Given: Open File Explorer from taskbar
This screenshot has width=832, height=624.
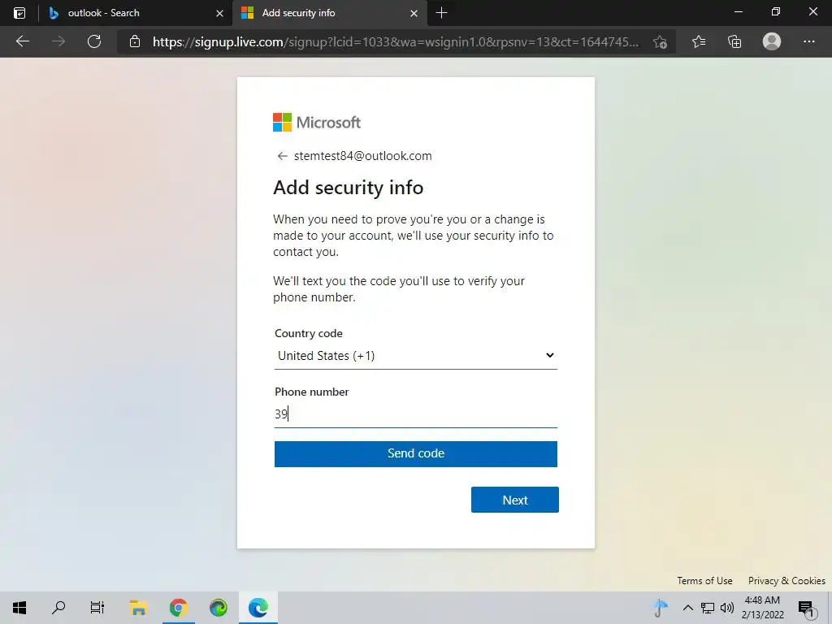Looking at the screenshot, I should (x=138, y=608).
